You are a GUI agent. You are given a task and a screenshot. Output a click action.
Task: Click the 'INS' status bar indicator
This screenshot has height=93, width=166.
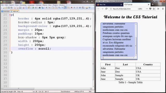[90, 91]
